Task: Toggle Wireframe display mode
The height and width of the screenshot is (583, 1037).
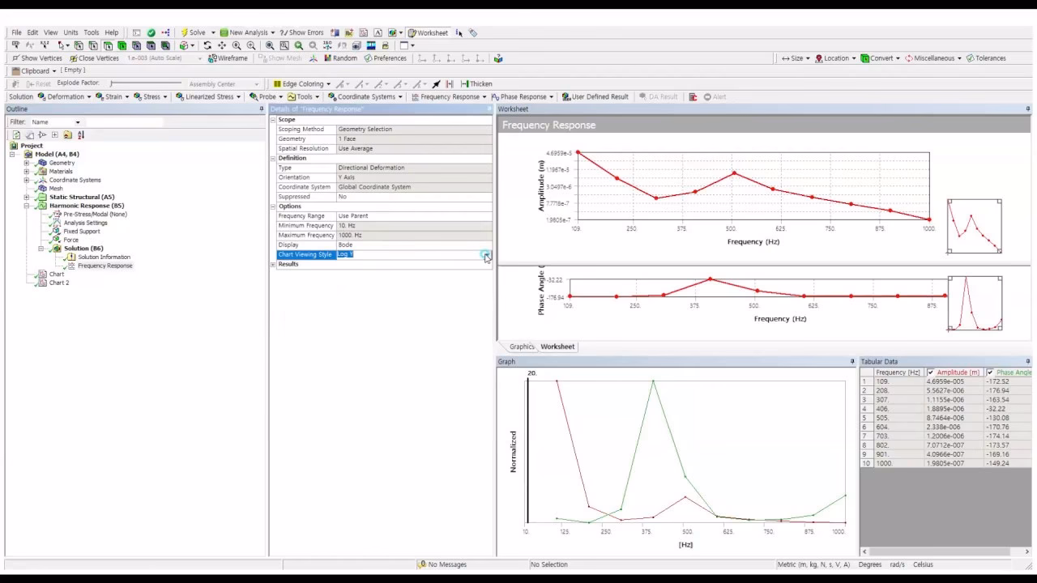Action: tap(228, 58)
